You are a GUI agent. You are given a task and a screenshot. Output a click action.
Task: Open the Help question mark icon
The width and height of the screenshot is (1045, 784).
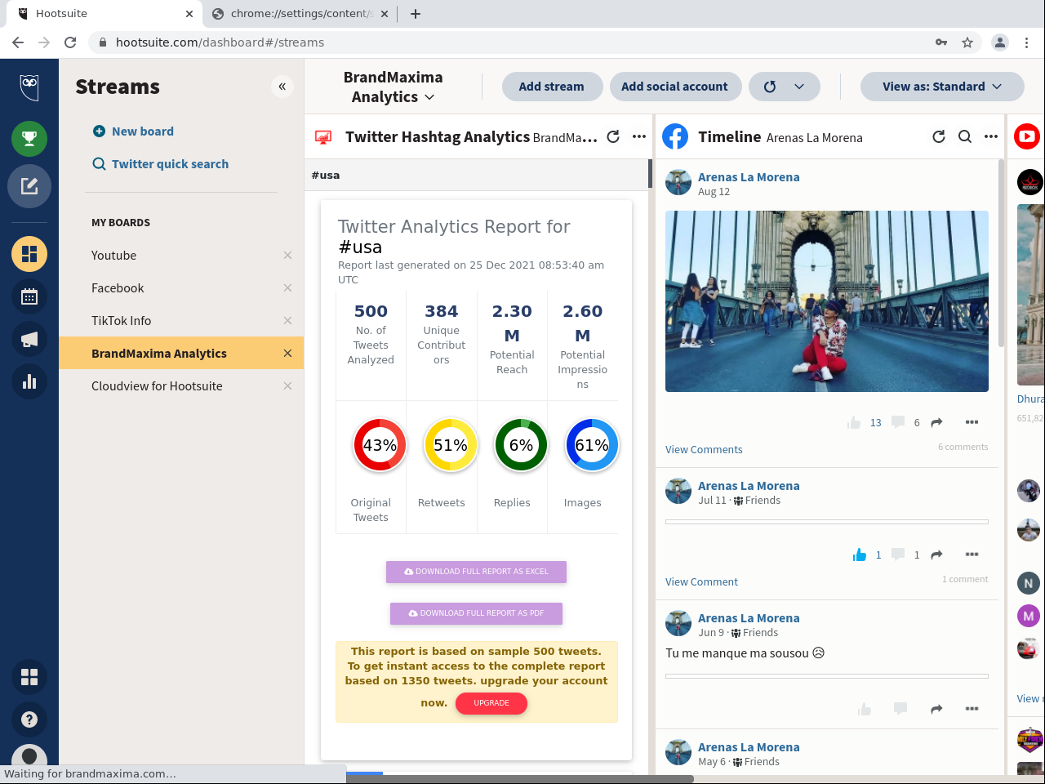pos(29,719)
